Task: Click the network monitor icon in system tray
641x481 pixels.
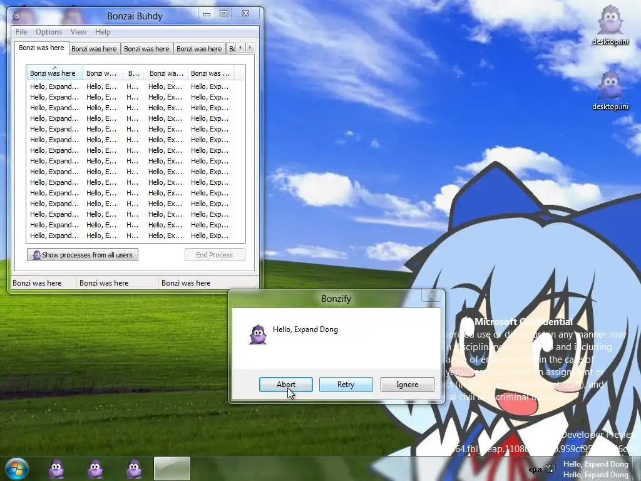Action: click(x=551, y=468)
